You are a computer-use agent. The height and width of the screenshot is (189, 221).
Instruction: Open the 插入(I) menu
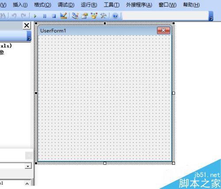pos(20,5)
